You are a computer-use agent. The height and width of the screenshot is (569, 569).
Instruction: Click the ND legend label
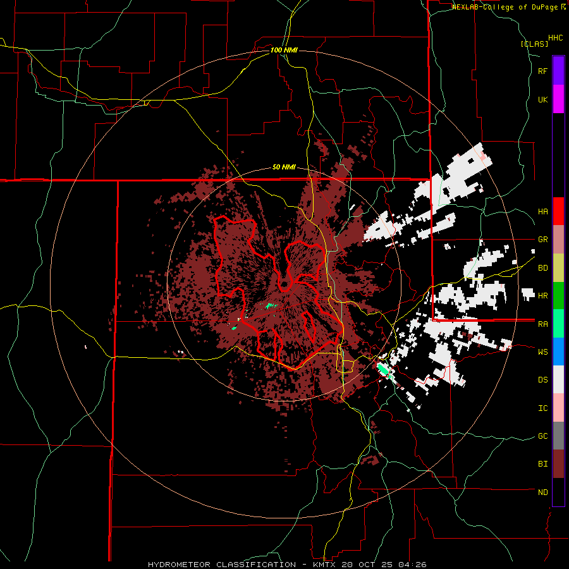coord(542,493)
